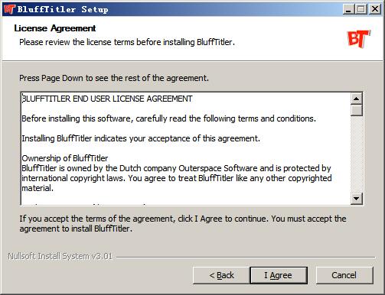The image size is (385, 295).
Task: Go back using the Back button
Action: click(x=221, y=275)
